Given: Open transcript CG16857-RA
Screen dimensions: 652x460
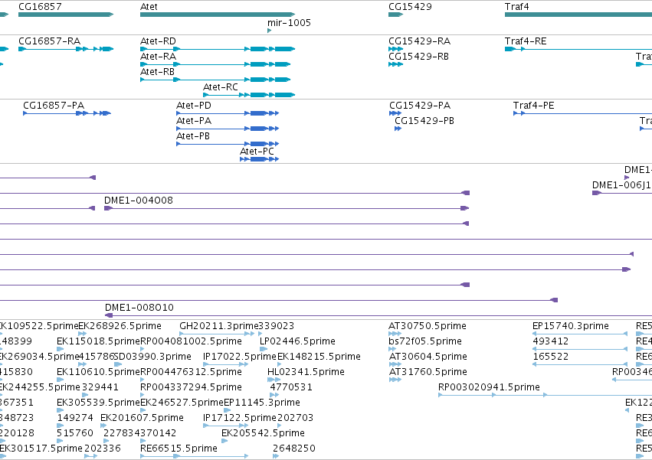Looking at the screenshot, I should [66, 49].
